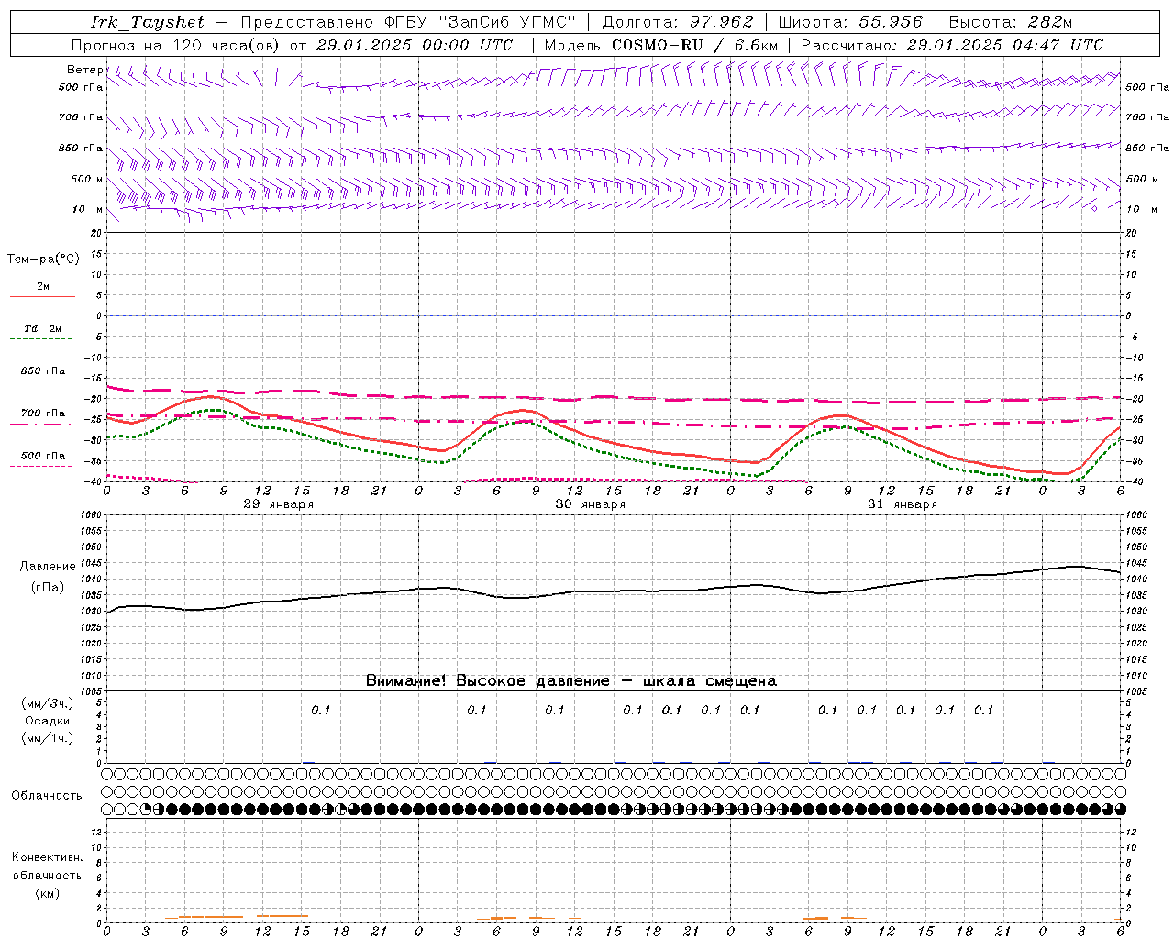Select the Модель COSMO-RU / 6.6км text
The width and height of the screenshot is (1174, 939).
(660, 45)
